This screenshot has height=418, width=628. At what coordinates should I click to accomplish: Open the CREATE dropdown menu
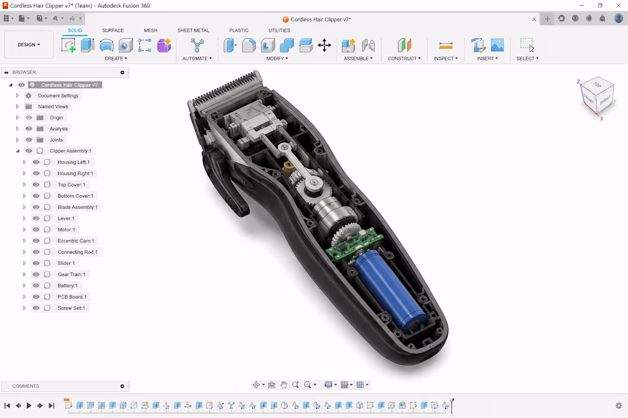pos(116,58)
